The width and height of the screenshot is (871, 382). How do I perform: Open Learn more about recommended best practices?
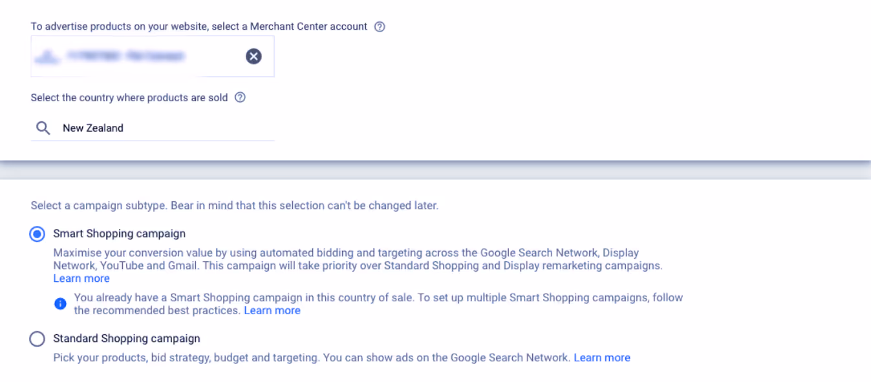click(272, 310)
